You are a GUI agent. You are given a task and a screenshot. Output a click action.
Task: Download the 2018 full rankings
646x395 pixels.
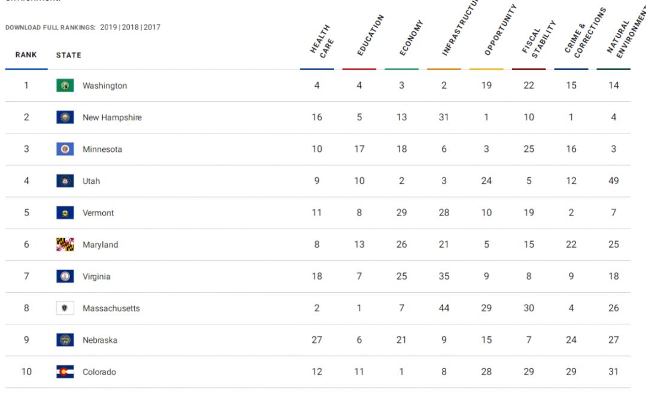130,27
